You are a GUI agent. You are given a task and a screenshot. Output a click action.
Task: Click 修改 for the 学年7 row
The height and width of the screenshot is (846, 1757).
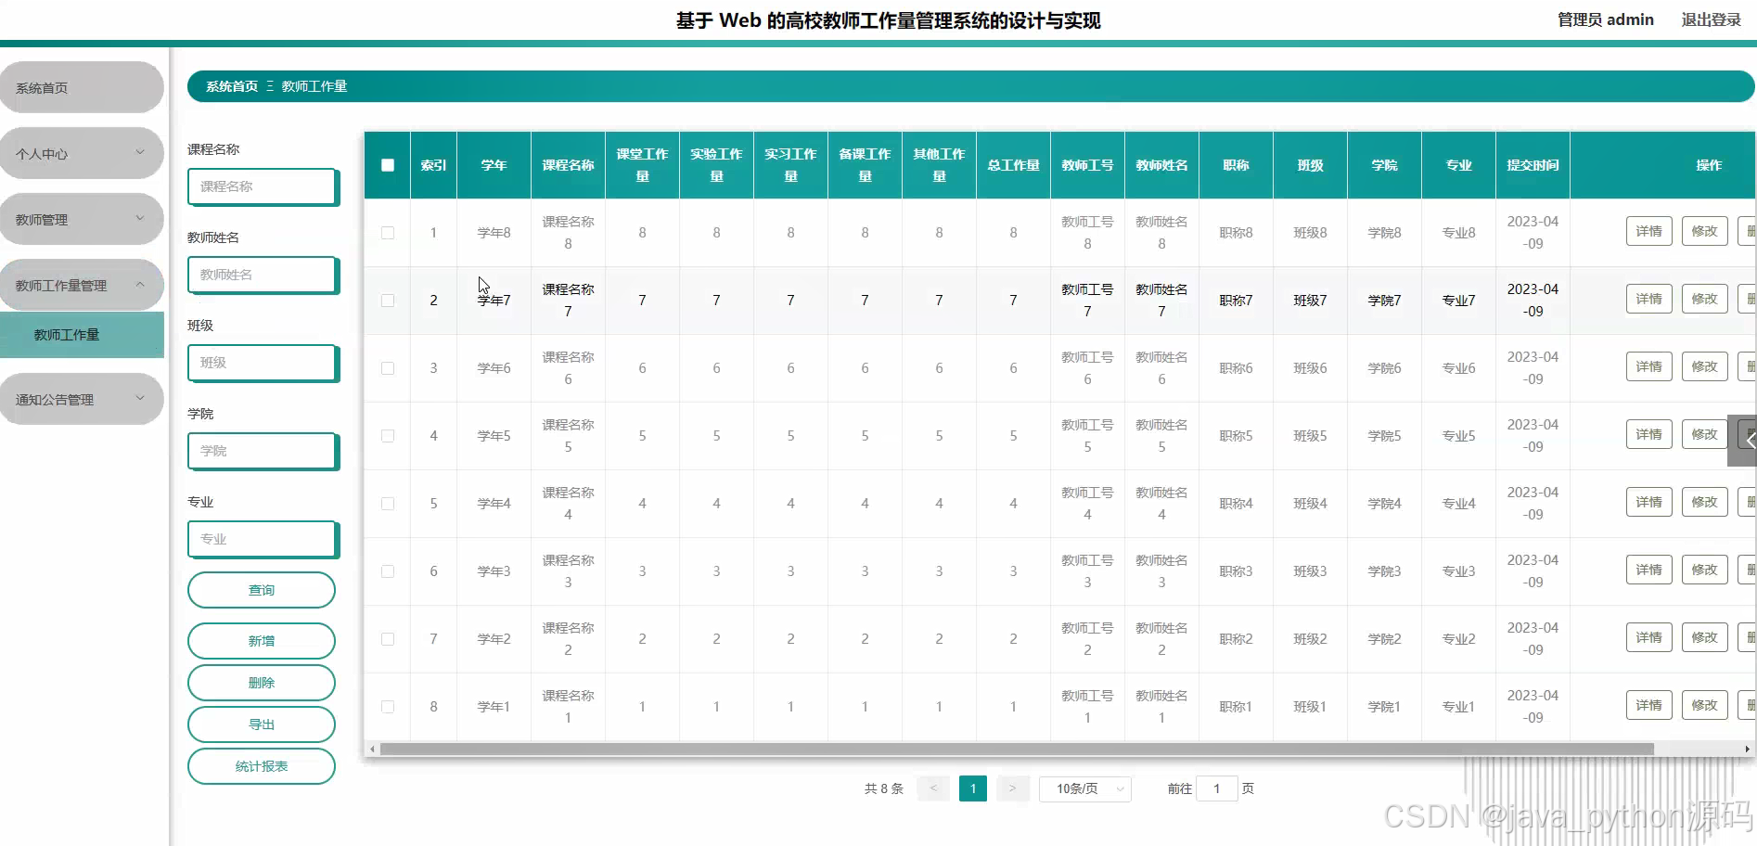point(1704,299)
